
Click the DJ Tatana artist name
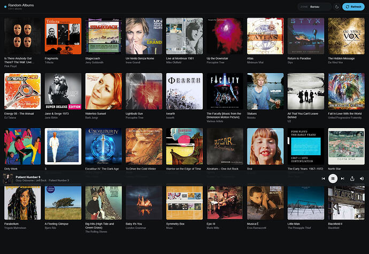tap(10, 117)
